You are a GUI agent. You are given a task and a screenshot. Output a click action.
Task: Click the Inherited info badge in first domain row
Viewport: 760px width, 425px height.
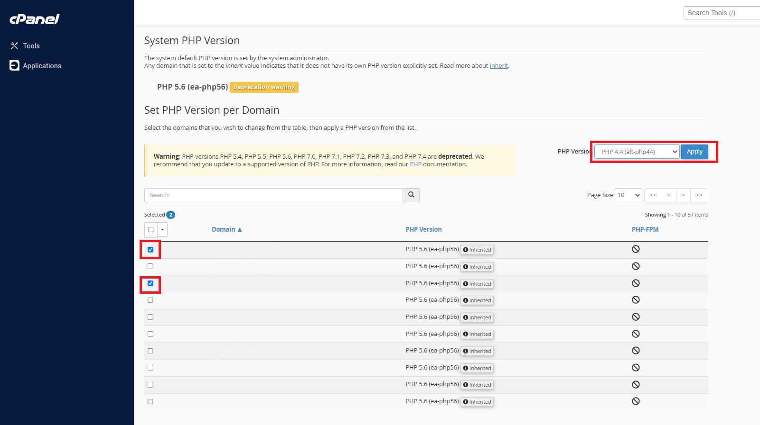tap(477, 250)
